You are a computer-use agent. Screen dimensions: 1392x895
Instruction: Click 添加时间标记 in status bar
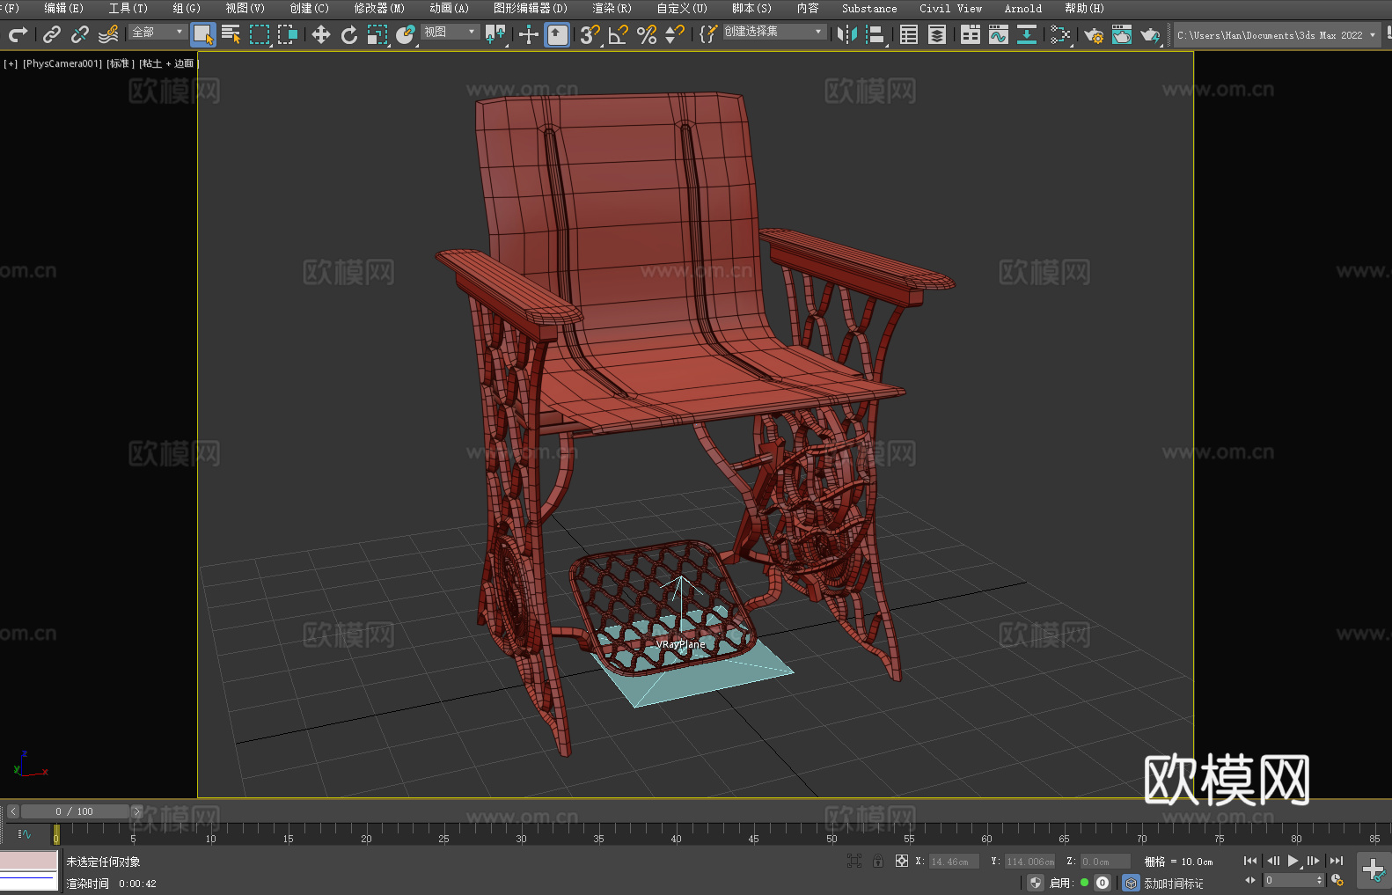[x=1173, y=883]
